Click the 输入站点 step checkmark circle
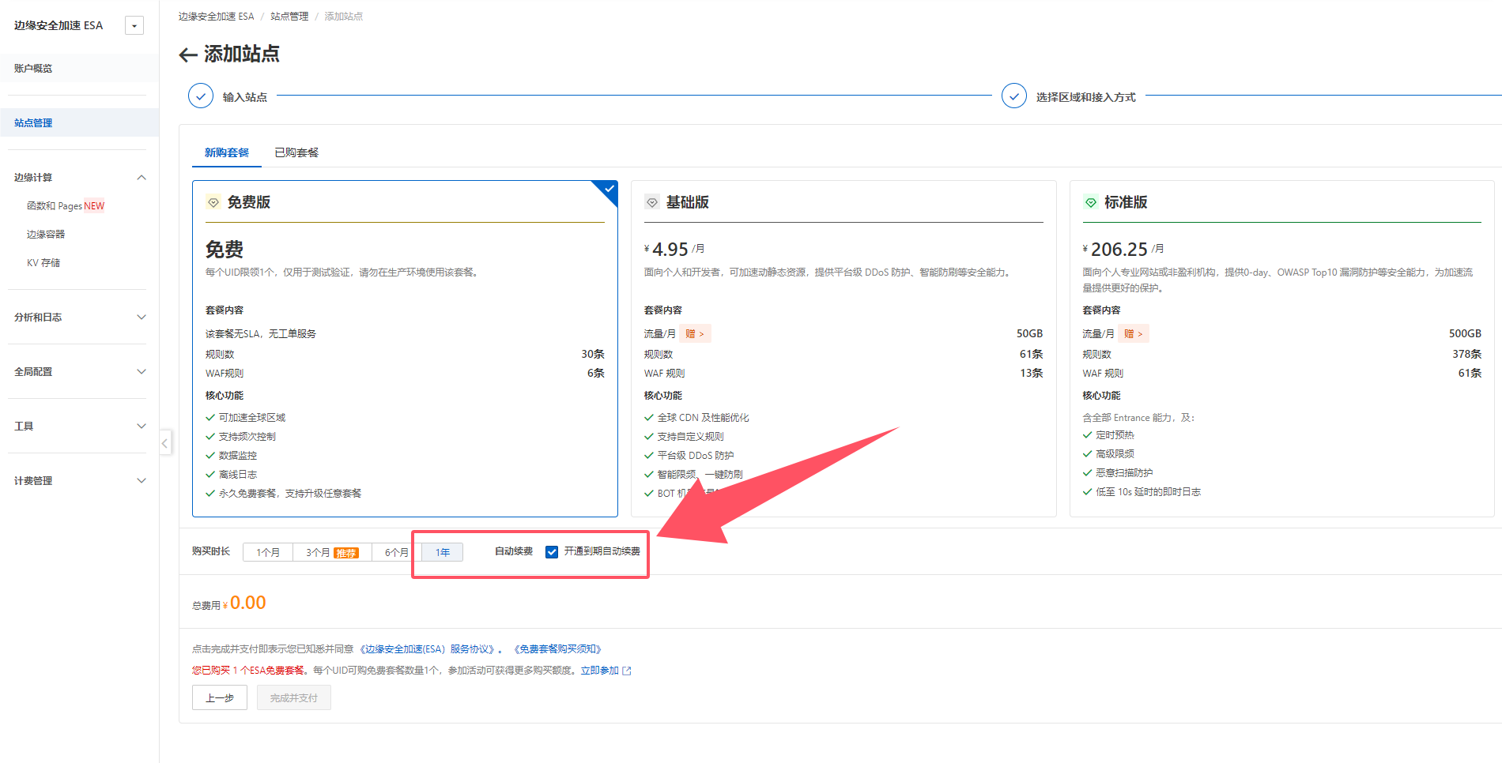This screenshot has height=763, width=1502. coord(201,95)
